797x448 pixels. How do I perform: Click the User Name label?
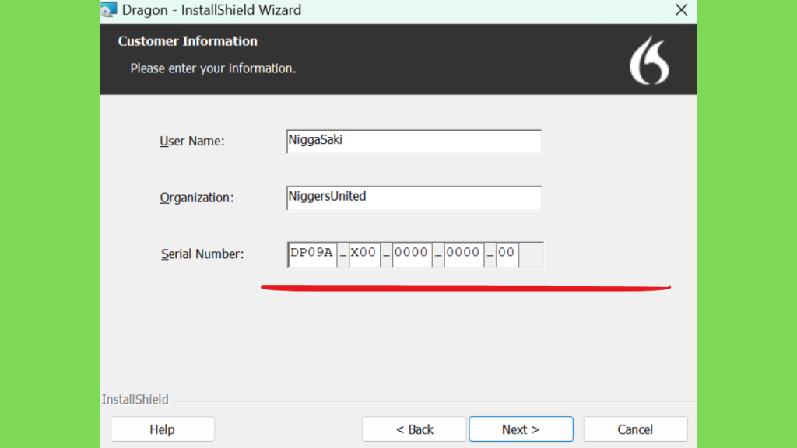click(192, 142)
